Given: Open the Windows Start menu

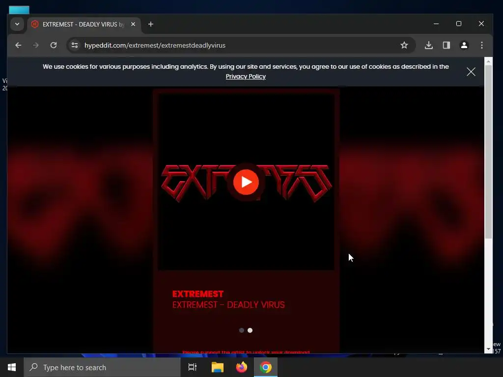Looking at the screenshot, I should [12, 367].
